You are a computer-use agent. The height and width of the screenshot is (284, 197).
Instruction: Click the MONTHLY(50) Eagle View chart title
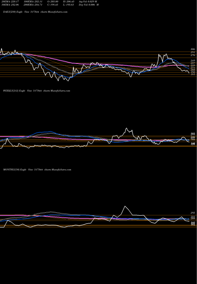click(x=37, y=170)
